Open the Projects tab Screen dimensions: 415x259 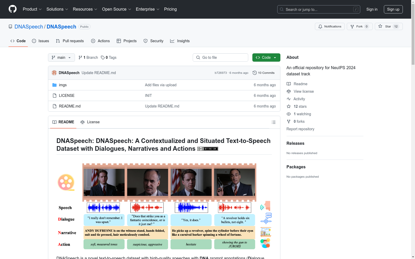point(127,41)
